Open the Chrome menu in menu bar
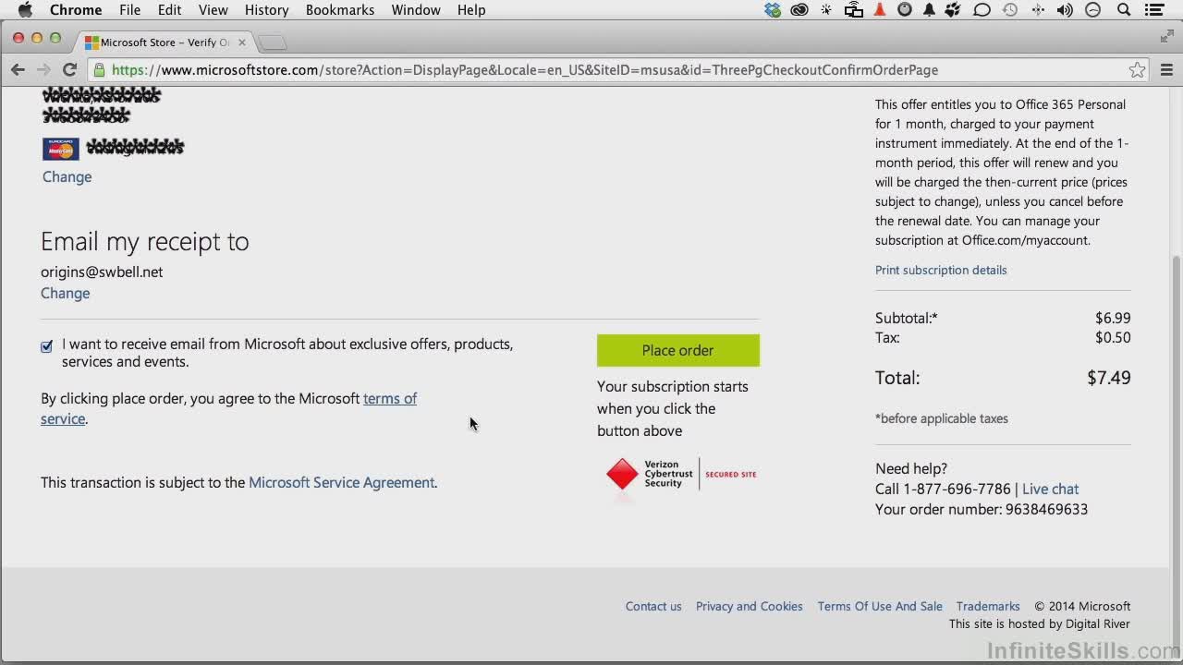1183x665 pixels. tap(76, 10)
